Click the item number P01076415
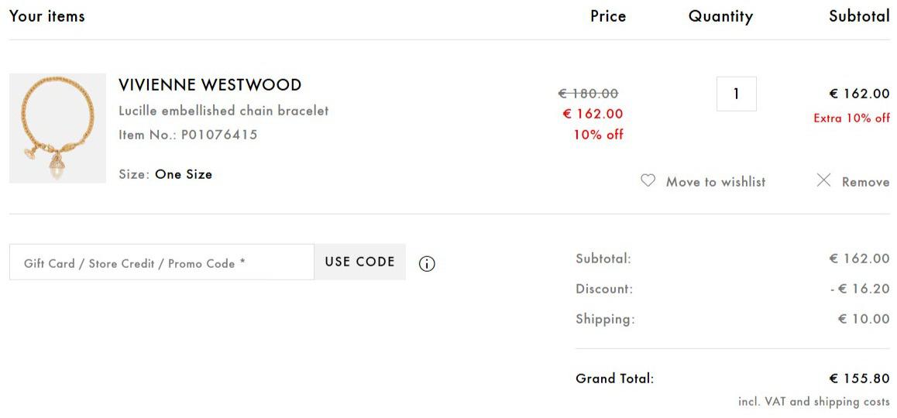Screen dimensions: 897x418 pyautogui.click(x=219, y=135)
